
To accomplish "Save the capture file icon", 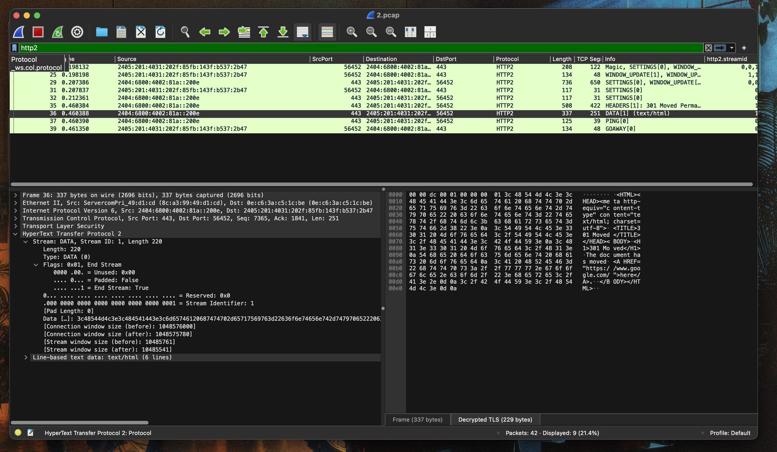I will tap(121, 32).
